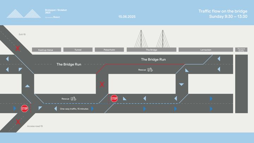Click the Access road 15 label

coord(35,126)
